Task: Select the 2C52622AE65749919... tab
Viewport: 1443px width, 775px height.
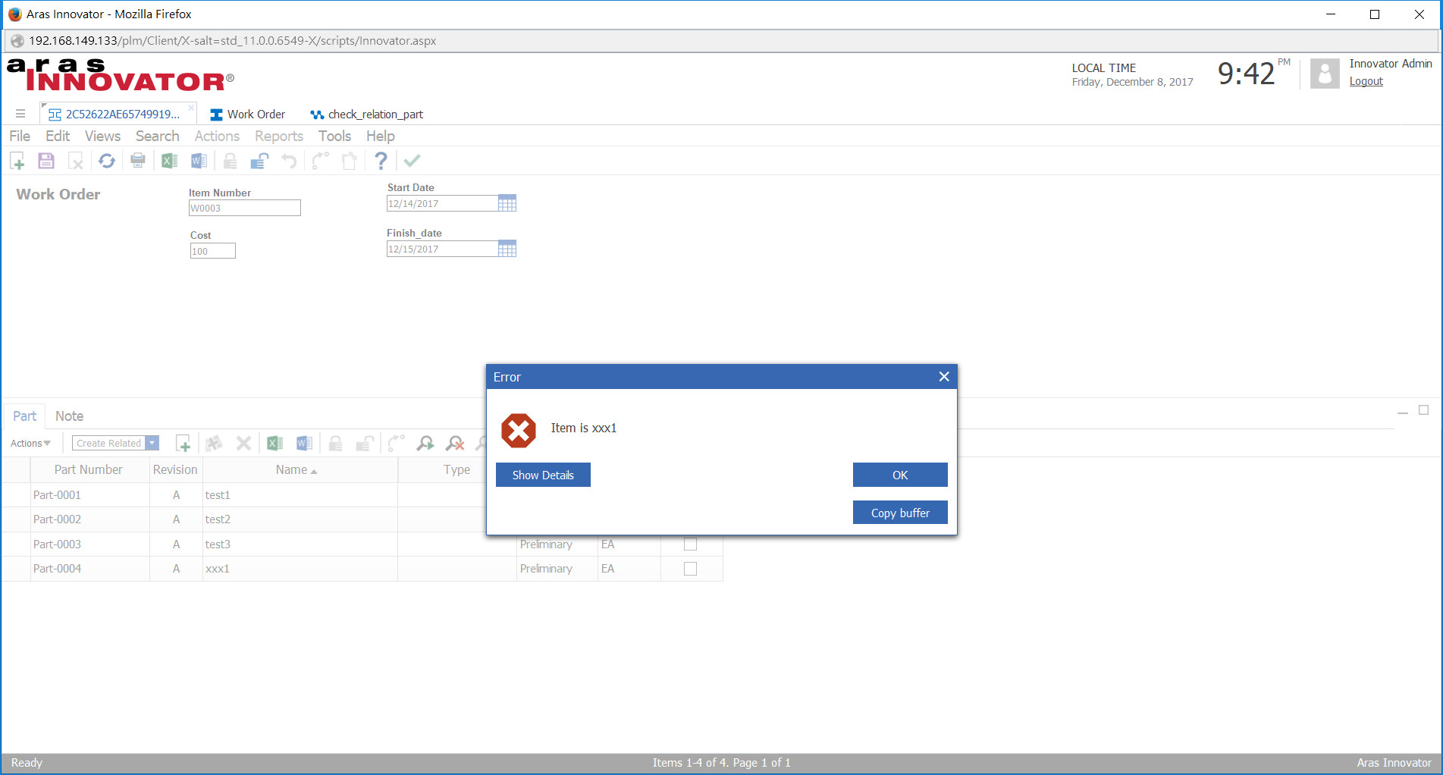Action: 114,114
